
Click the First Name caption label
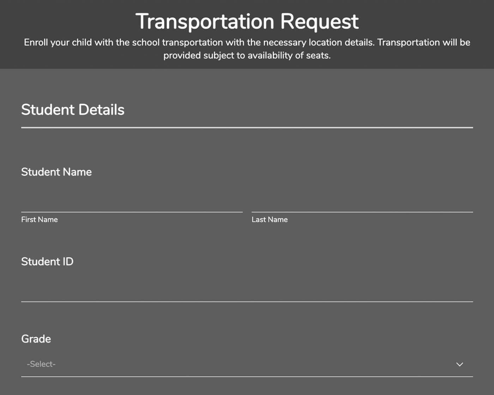[x=39, y=219]
